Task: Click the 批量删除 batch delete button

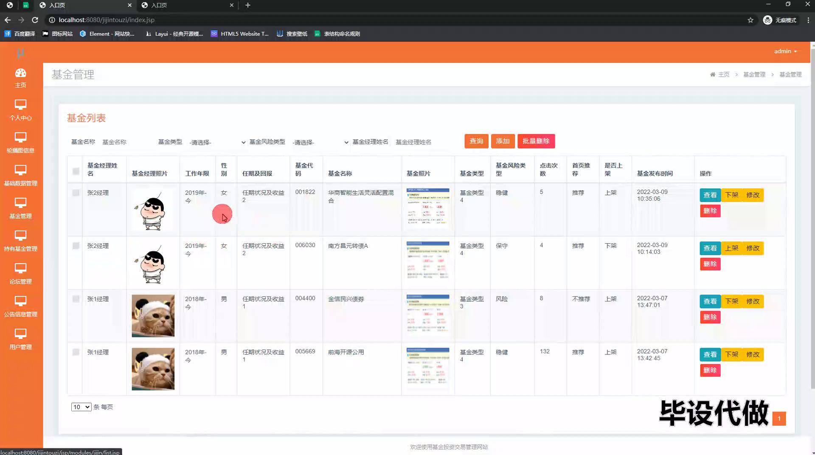Action: pyautogui.click(x=536, y=141)
